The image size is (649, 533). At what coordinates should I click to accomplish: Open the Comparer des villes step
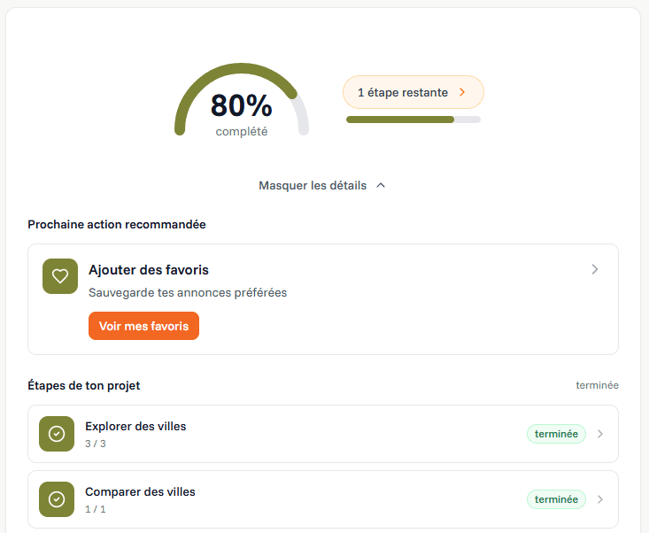pos(140,491)
